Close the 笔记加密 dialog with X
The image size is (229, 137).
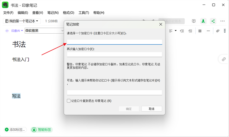[x=161, y=24]
